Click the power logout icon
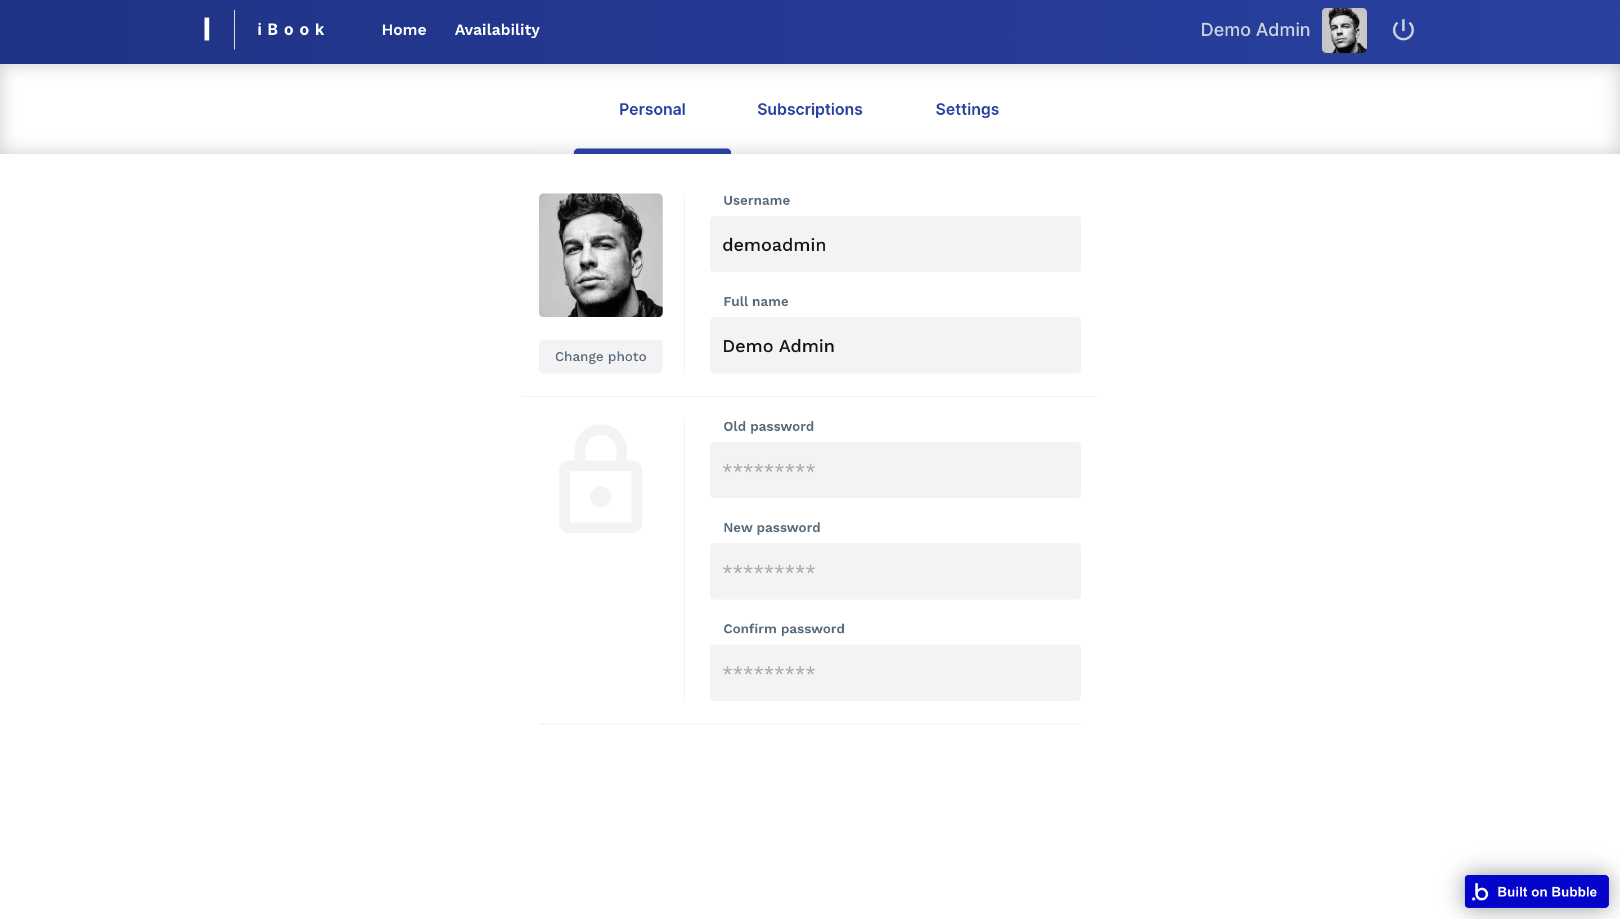The image size is (1620, 919). pos(1402,30)
